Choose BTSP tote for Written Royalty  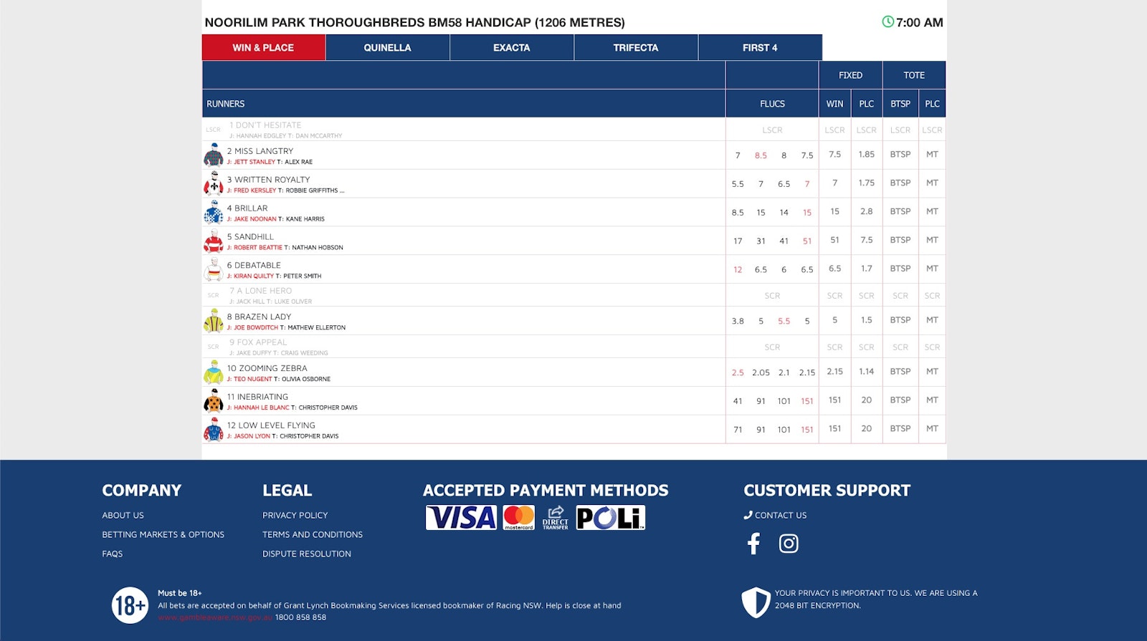point(900,183)
